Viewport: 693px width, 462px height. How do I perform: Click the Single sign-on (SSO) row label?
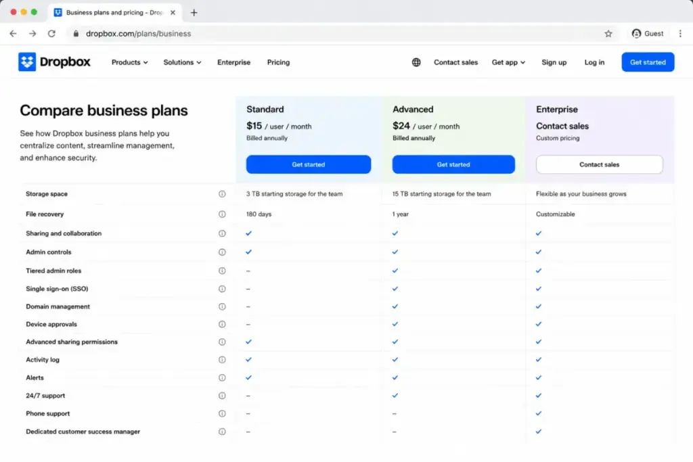[57, 289]
